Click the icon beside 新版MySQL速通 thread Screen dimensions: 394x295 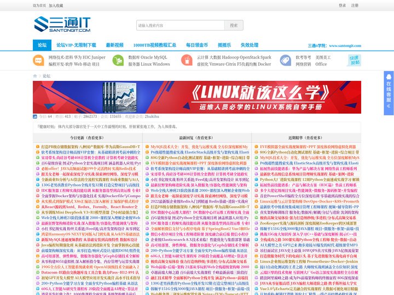click(38, 240)
